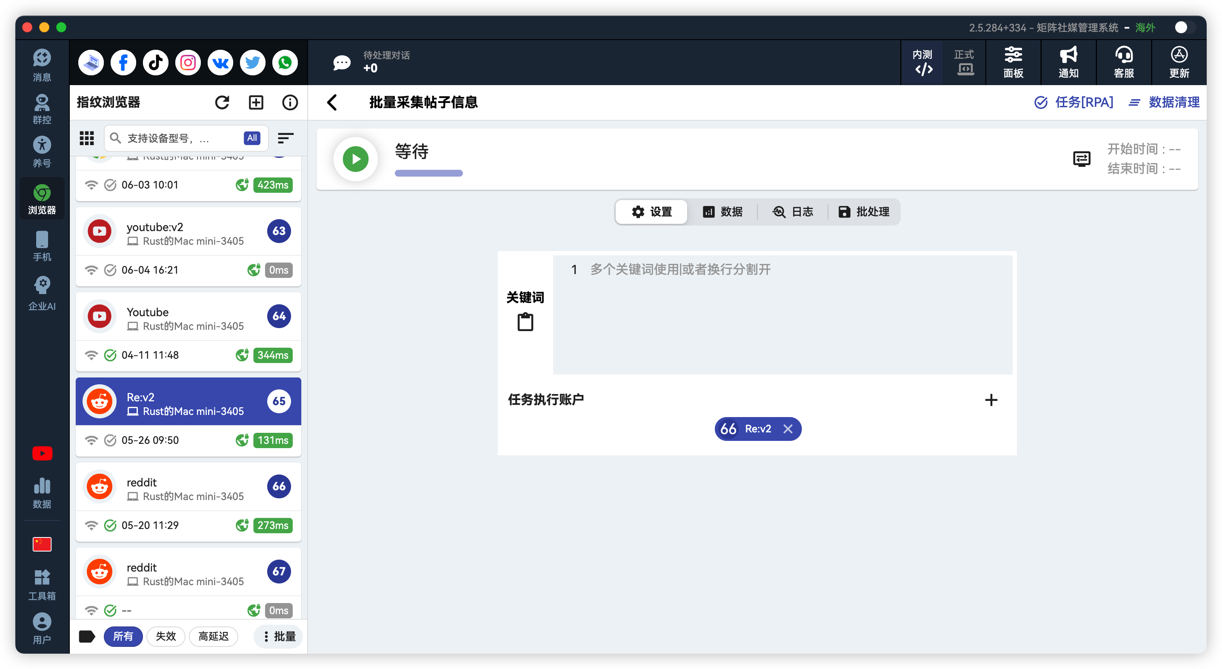This screenshot has width=1222, height=669.
Task: Go back with the left arrow
Action: click(x=332, y=102)
